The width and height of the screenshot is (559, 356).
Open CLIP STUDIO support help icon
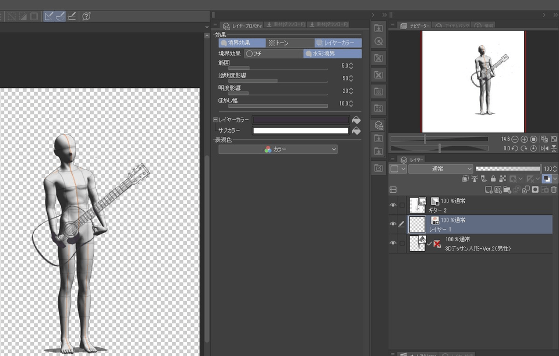point(86,16)
